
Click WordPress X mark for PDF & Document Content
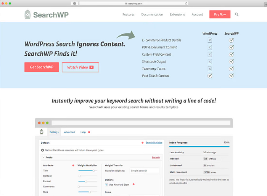(x=210, y=48)
